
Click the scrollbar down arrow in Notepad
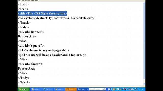(x=144, y=84)
